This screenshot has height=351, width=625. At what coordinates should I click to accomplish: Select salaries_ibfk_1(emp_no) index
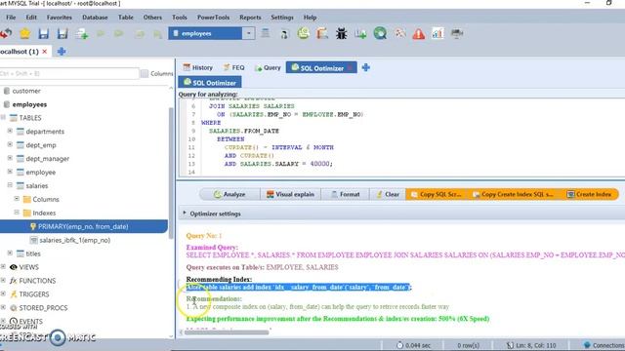(74, 240)
